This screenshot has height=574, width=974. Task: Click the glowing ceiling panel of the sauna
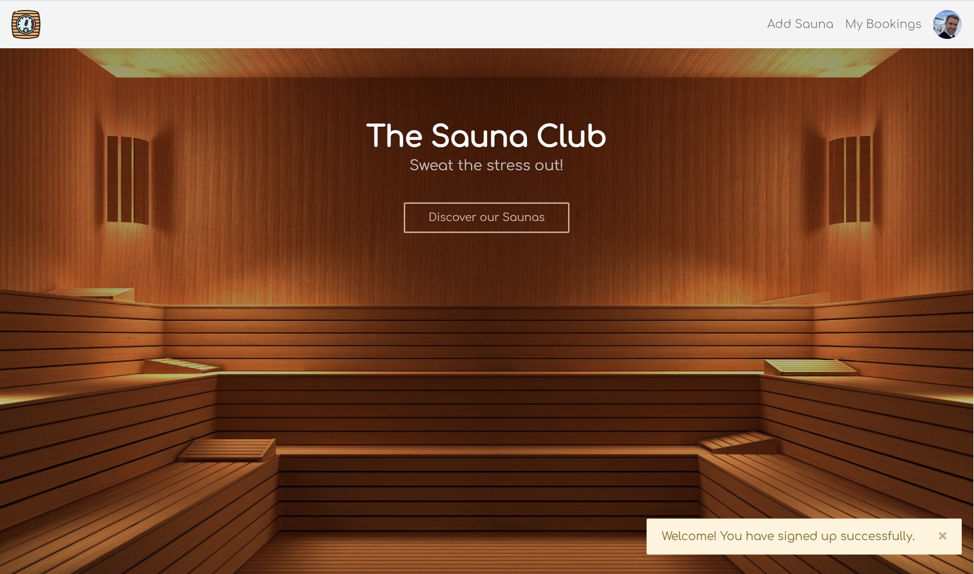488,63
